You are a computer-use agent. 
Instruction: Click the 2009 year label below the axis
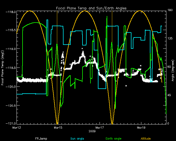[x=92, y=131]
